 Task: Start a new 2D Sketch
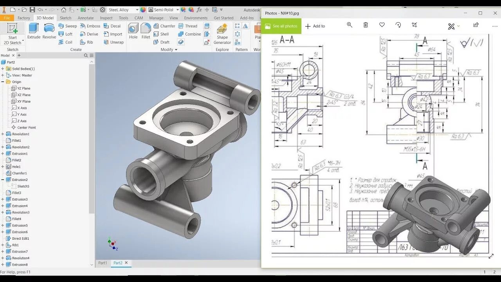point(13,34)
